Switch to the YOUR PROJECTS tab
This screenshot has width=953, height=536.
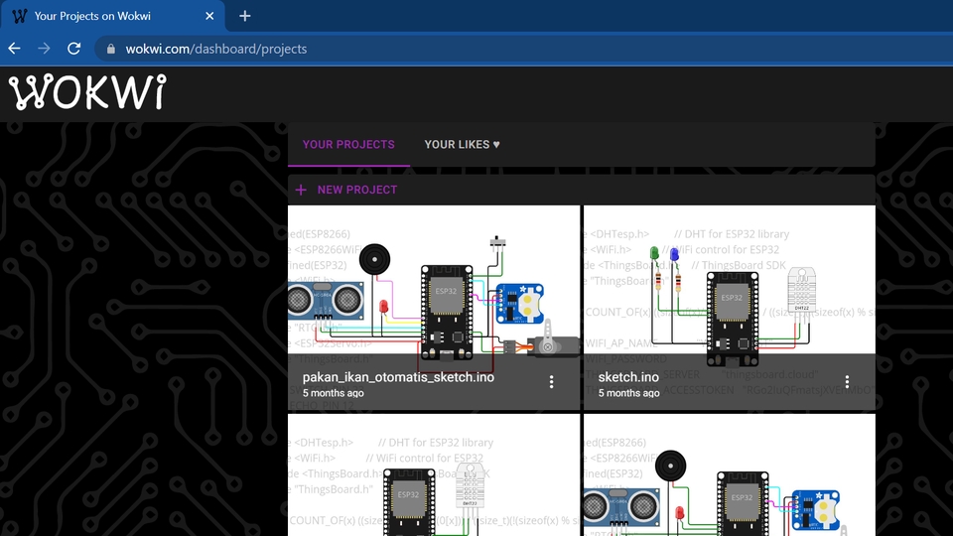click(348, 145)
